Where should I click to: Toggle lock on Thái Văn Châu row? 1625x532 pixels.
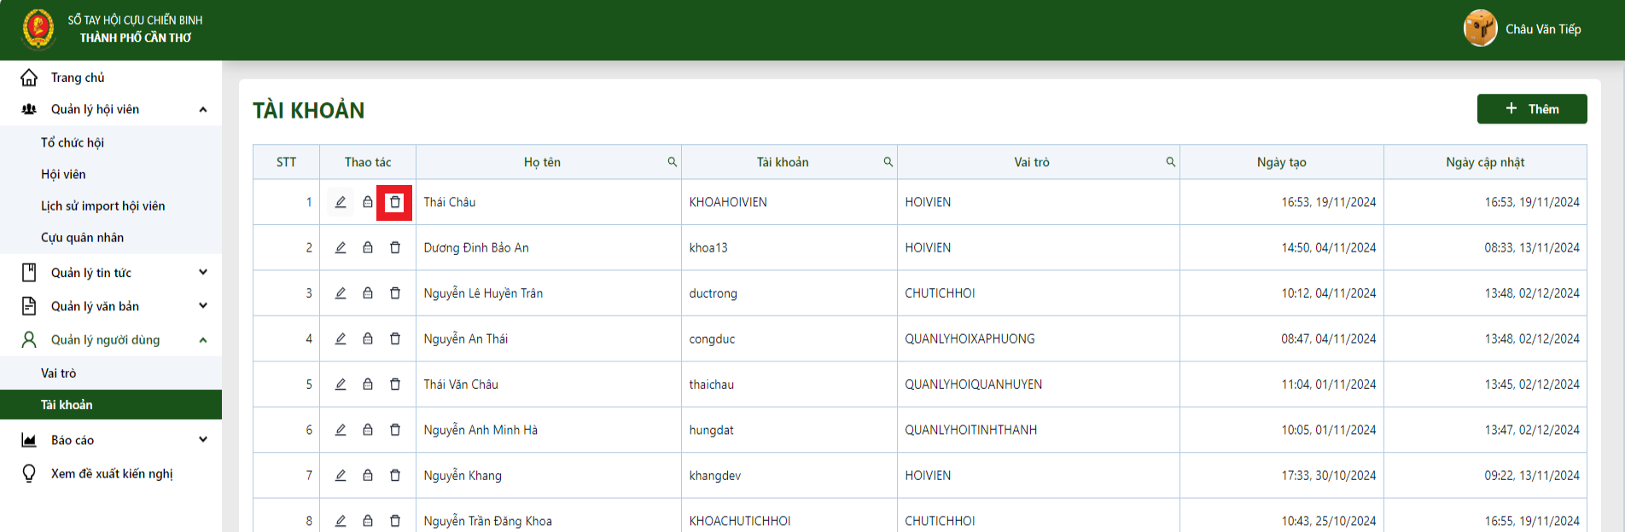coord(368,385)
